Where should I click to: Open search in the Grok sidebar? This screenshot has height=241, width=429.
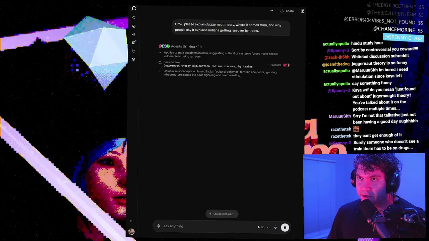(x=134, y=18)
